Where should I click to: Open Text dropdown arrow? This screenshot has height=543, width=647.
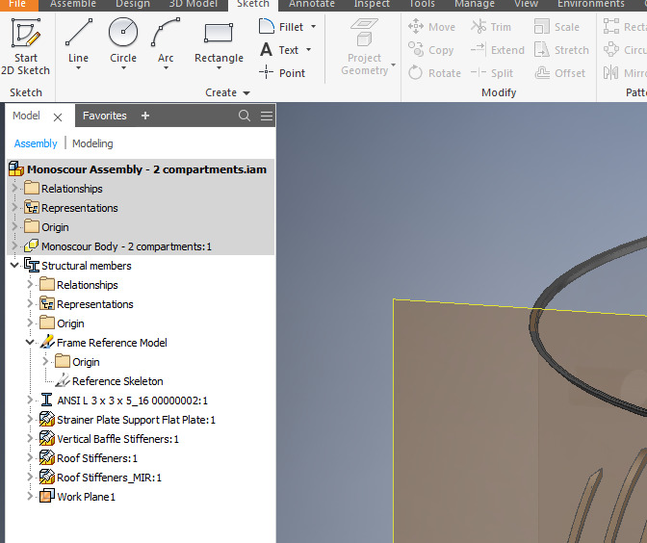pyautogui.click(x=309, y=50)
